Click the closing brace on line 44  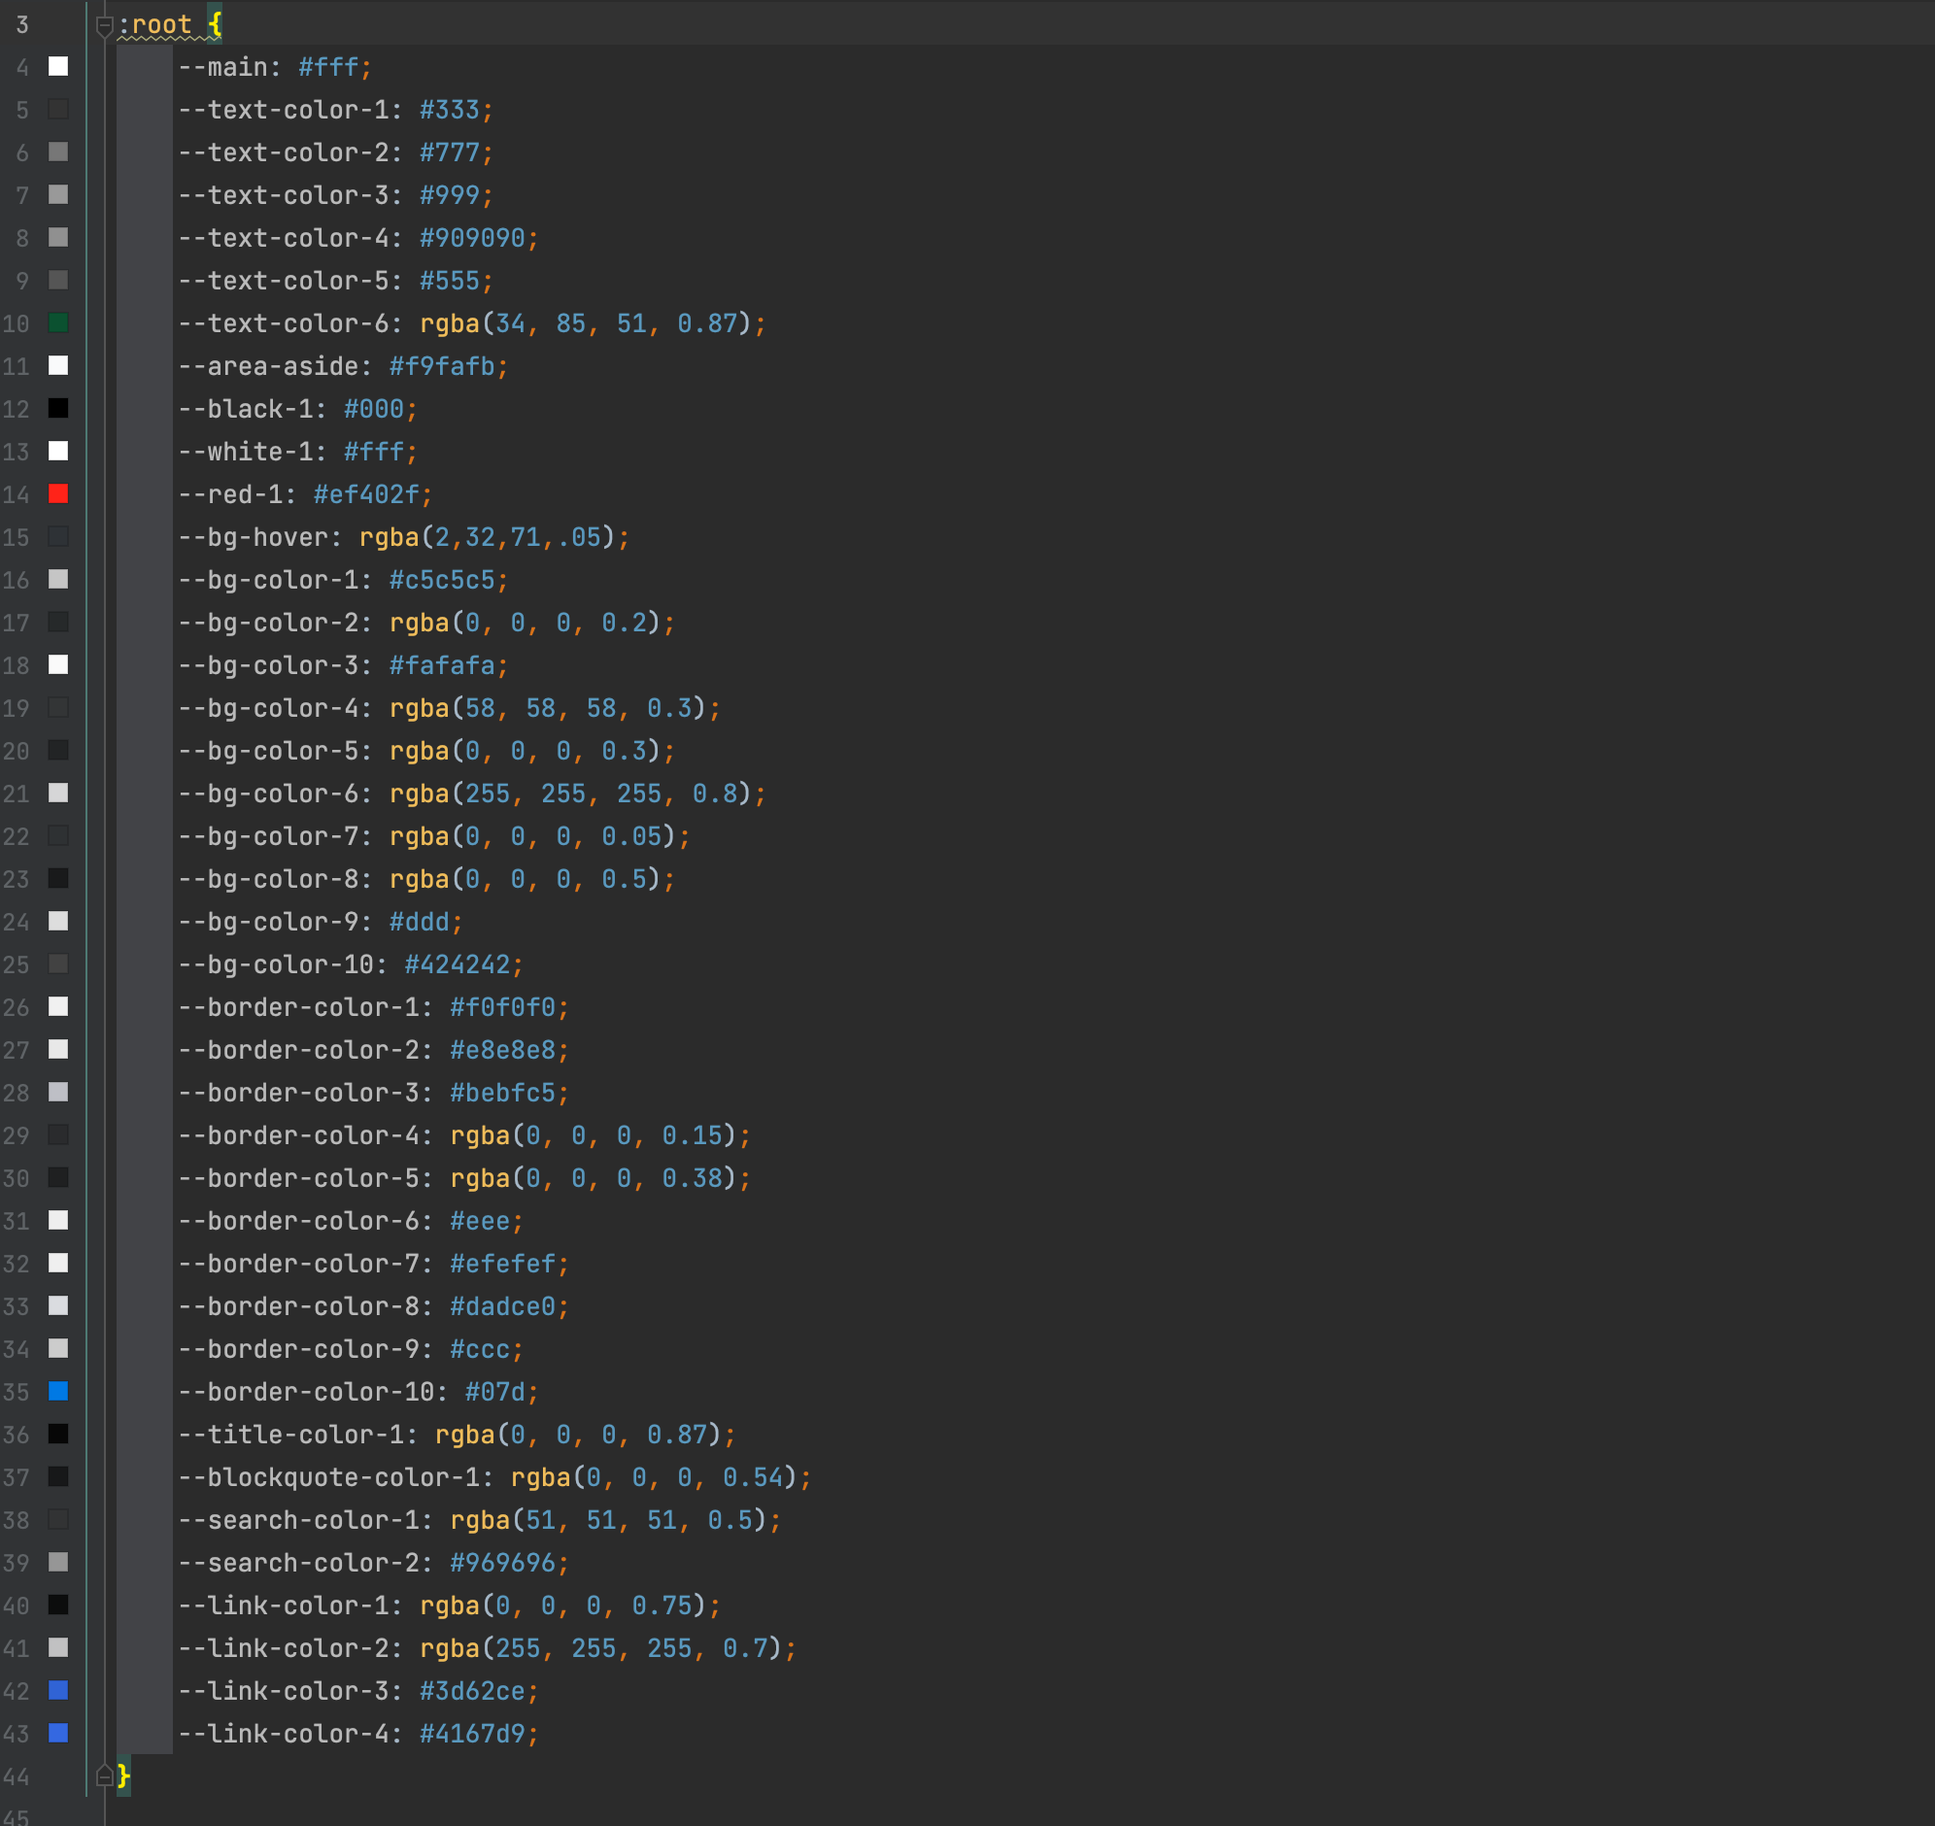coord(123,1775)
